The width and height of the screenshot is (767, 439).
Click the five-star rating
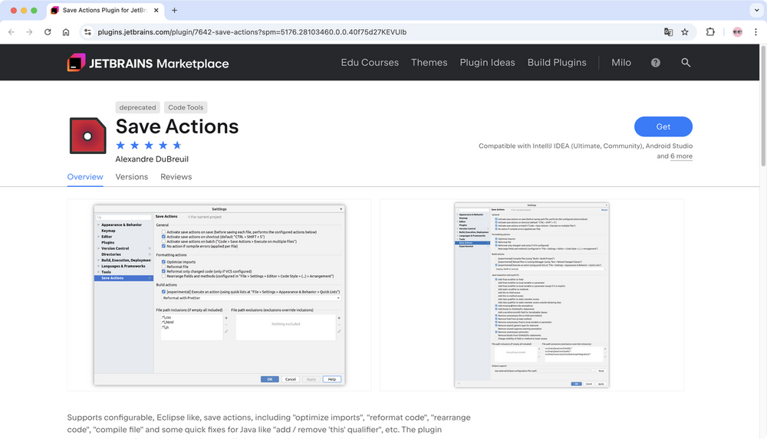pos(149,145)
